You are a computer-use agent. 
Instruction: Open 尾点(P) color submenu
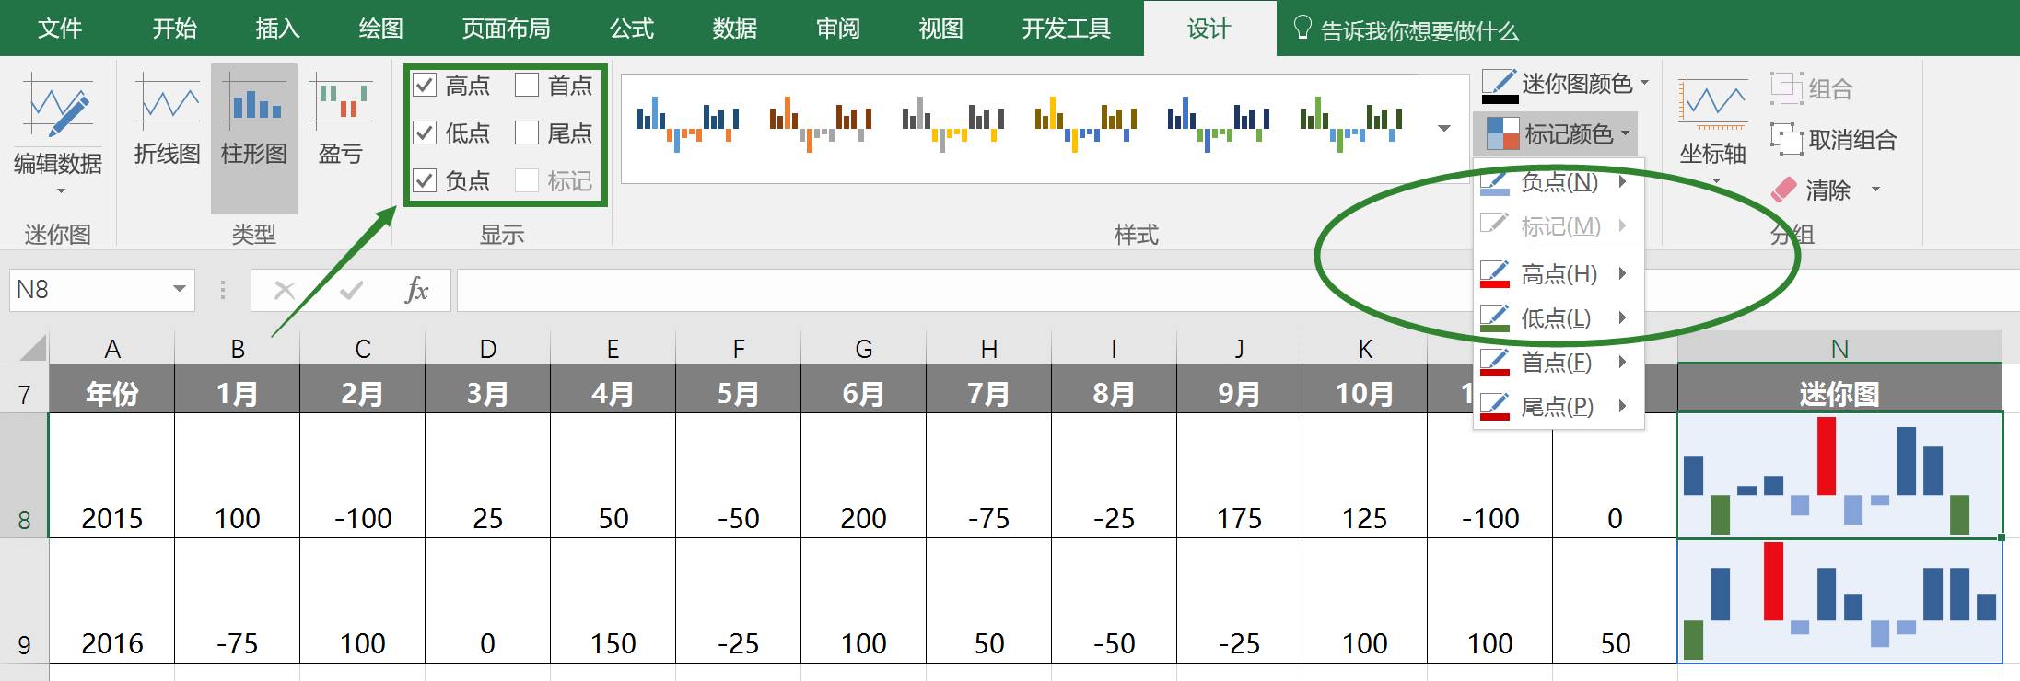tap(1559, 407)
